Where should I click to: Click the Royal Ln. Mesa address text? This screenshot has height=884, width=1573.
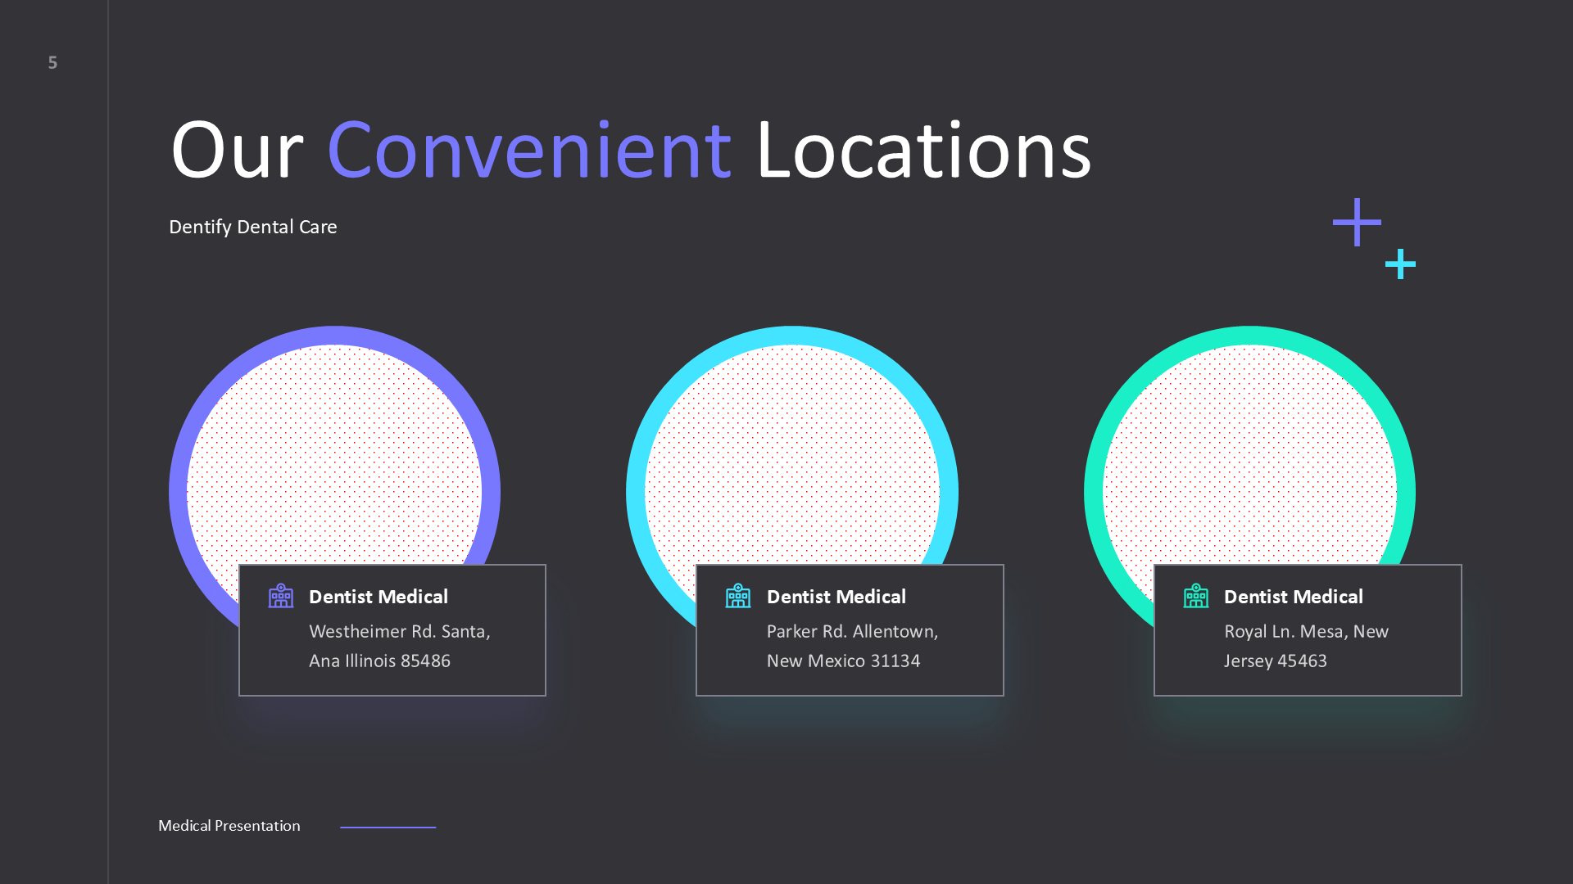pos(1306,646)
